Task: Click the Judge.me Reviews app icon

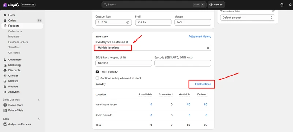Action: 5,124
